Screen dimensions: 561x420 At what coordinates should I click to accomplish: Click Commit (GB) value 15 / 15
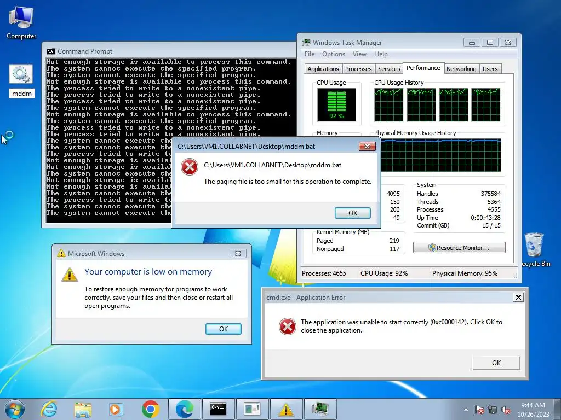click(491, 225)
